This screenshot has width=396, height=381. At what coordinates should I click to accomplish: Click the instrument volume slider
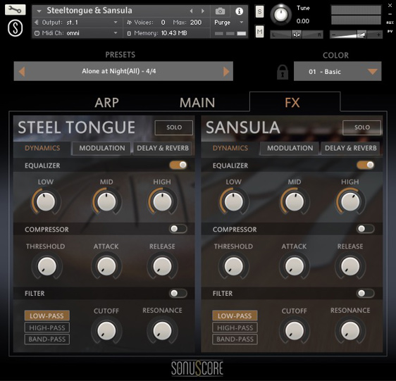click(356, 35)
